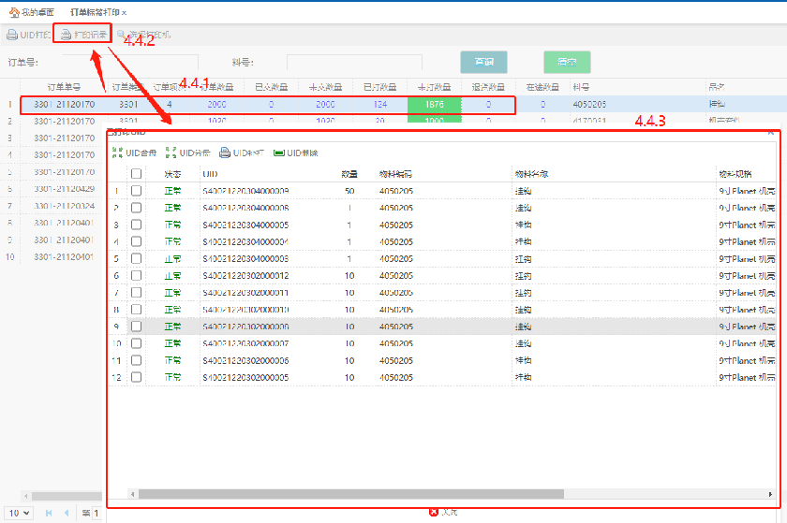The image size is (787, 523).
Task: Go to the 我的桌面 home tab
Action: (31, 12)
